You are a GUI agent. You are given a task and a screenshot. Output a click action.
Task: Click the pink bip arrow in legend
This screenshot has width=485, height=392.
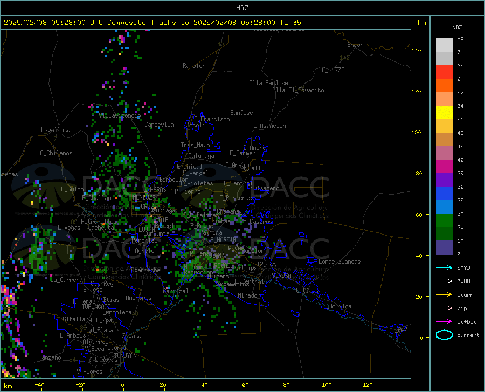(x=444, y=308)
